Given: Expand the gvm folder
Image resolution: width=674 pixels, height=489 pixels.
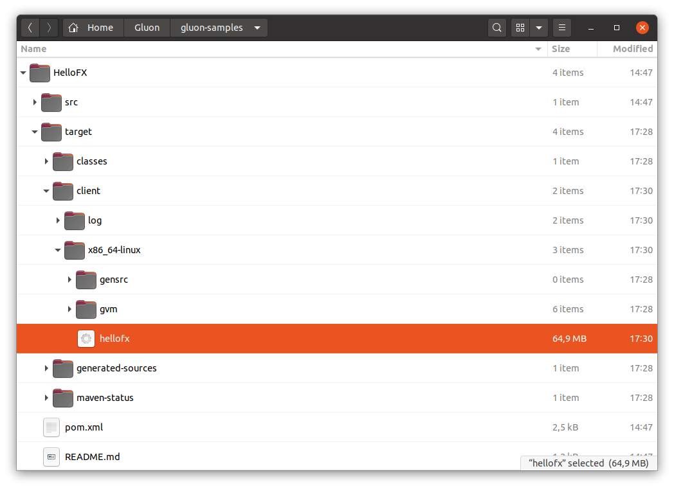Looking at the screenshot, I should point(69,309).
